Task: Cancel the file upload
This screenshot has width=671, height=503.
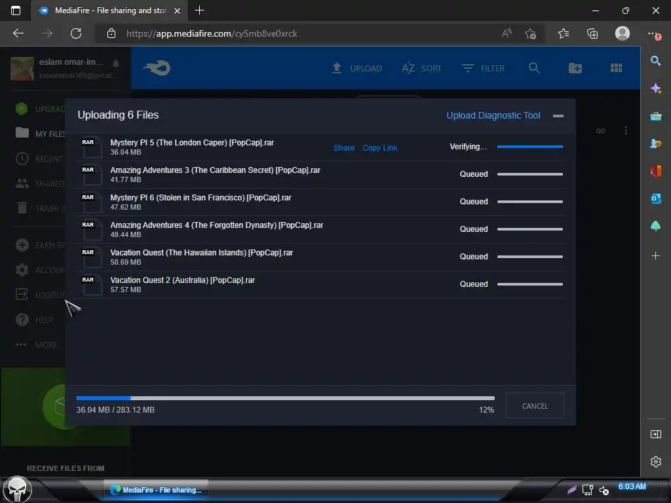Action: 535,405
